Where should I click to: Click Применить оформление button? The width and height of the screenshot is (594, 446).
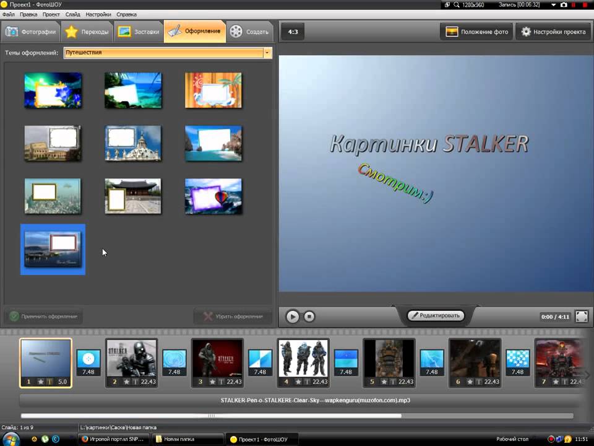[43, 317]
